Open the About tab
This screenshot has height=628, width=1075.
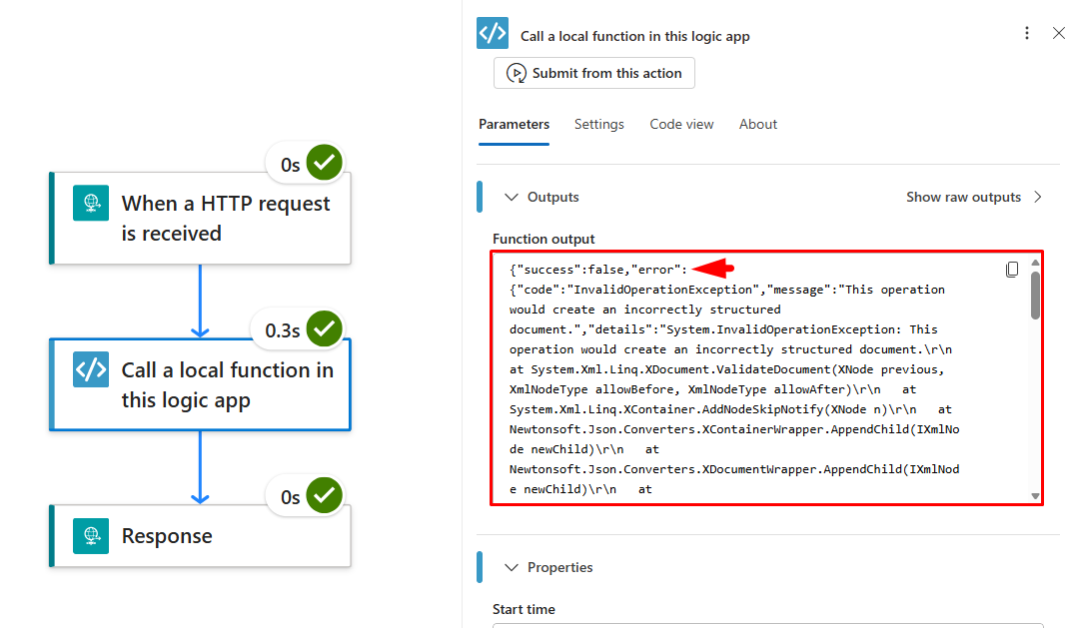[x=757, y=124]
